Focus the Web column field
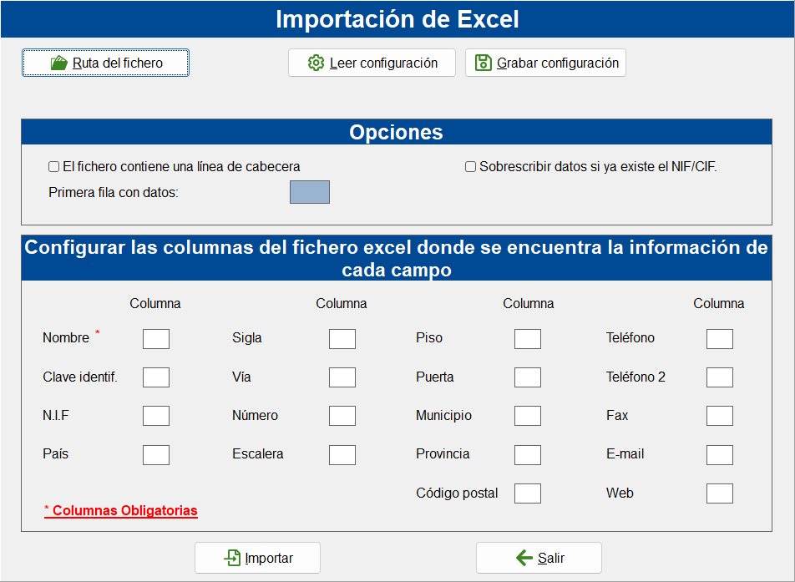 click(x=720, y=493)
